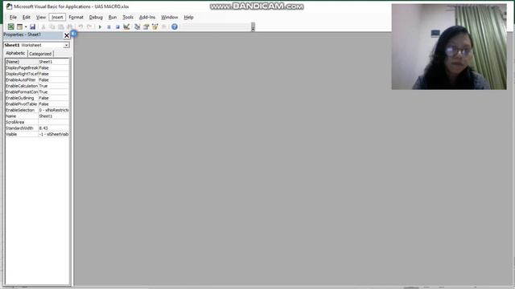Screen dimensions: 515x289
Task: Open the File menu
Action: [x=13, y=18]
